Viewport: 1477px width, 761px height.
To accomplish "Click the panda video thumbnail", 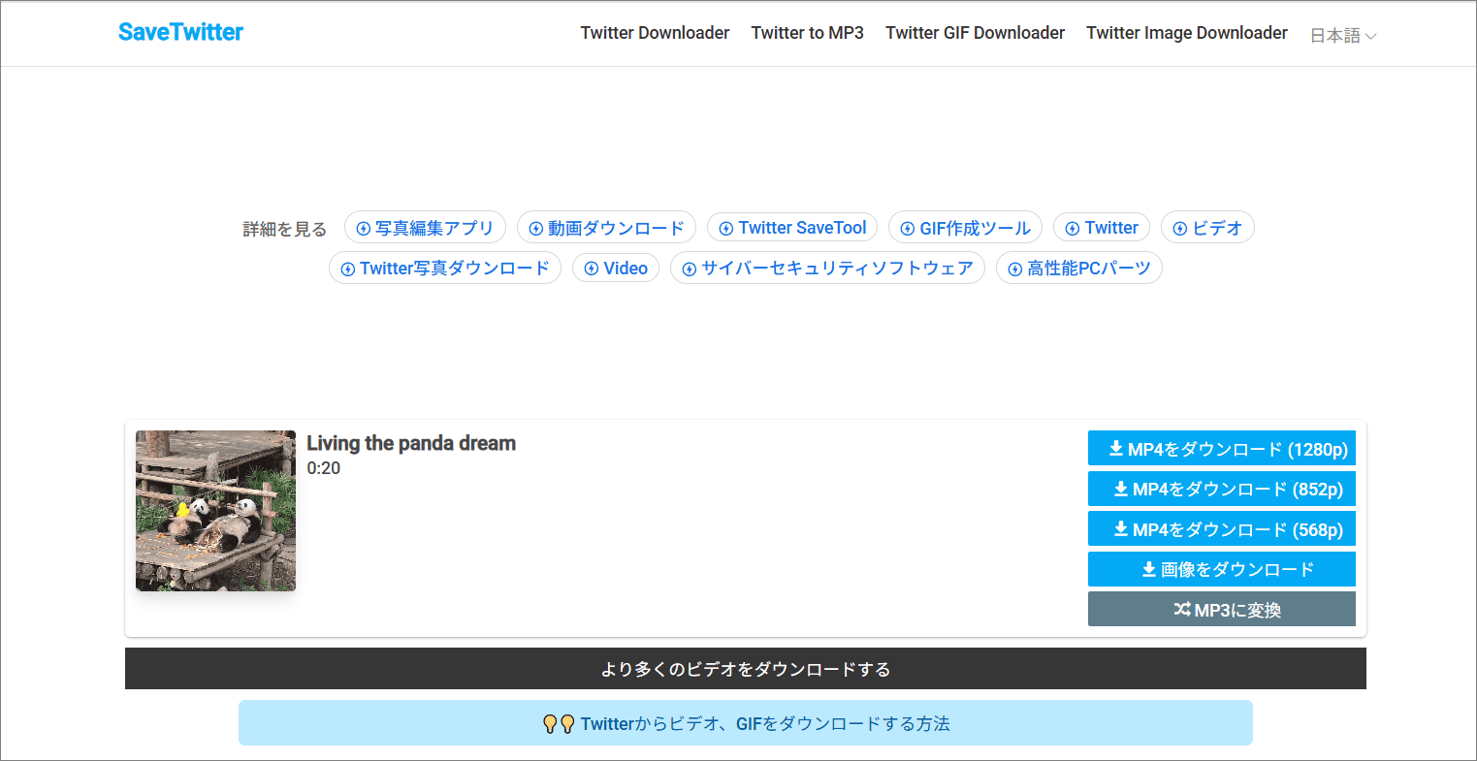I will [x=215, y=510].
